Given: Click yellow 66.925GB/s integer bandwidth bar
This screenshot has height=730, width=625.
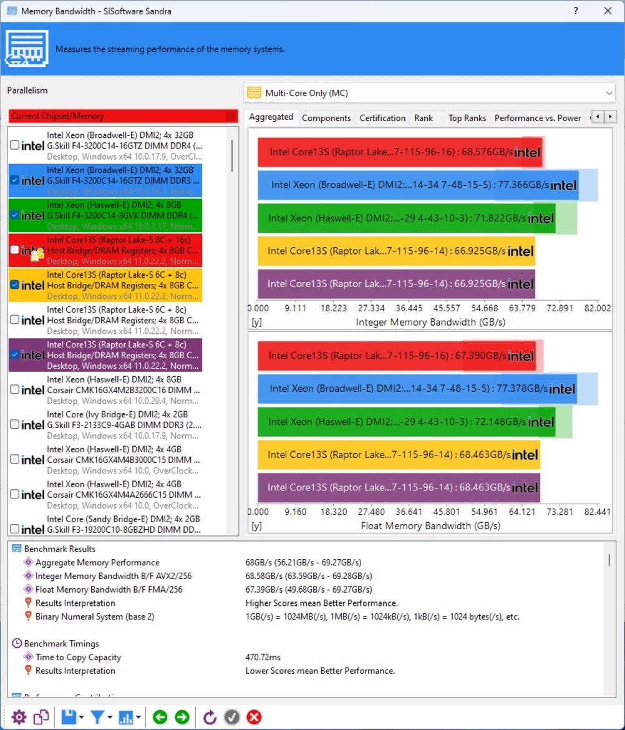Looking at the screenshot, I should tap(397, 251).
